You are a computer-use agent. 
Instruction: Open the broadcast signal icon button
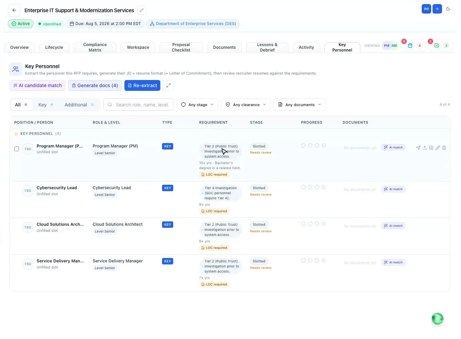[x=426, y=9]
